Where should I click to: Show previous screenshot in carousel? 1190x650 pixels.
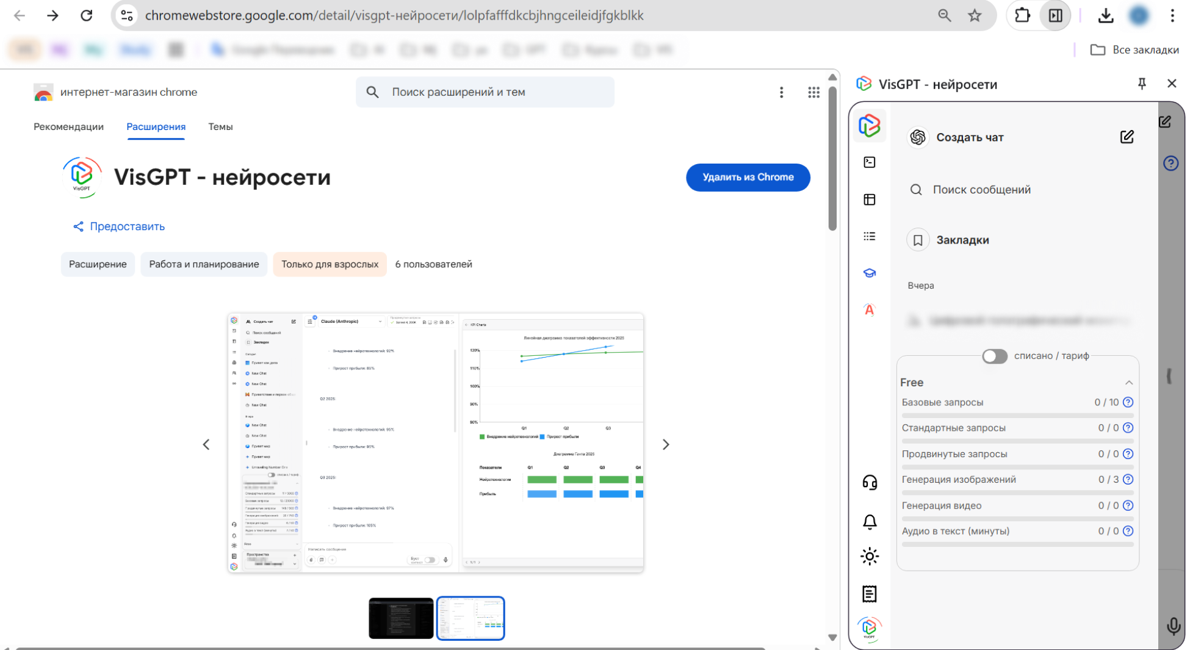coord(206,445)
